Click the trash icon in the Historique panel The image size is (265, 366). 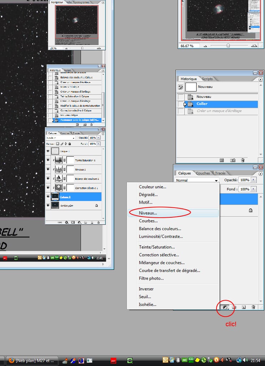point(243,160)
